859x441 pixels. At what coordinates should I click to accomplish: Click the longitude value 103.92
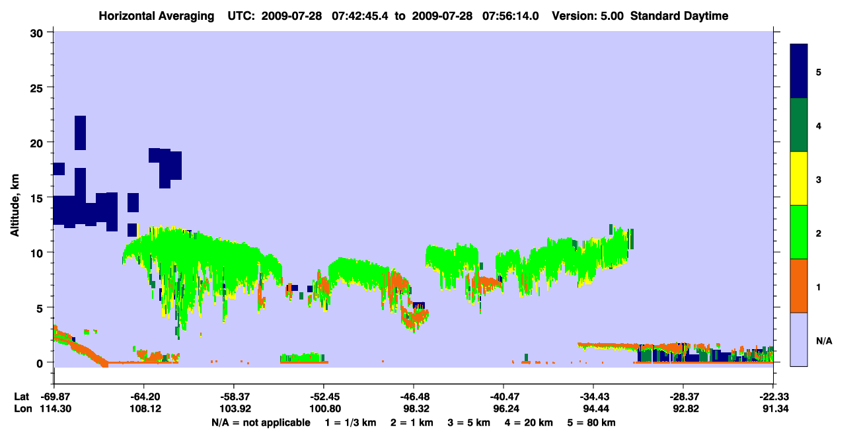tap(234, 409)
